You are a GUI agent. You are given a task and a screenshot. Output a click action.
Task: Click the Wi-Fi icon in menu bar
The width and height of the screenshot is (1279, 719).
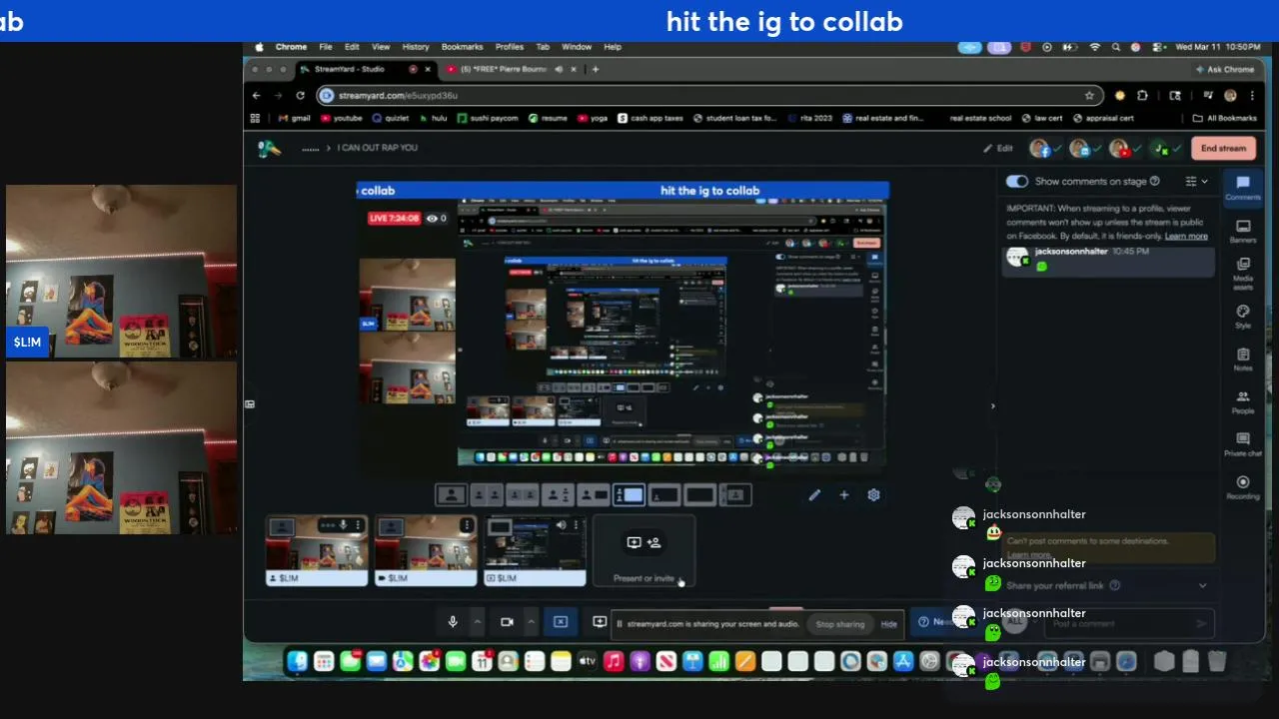tap(1094, 47)
